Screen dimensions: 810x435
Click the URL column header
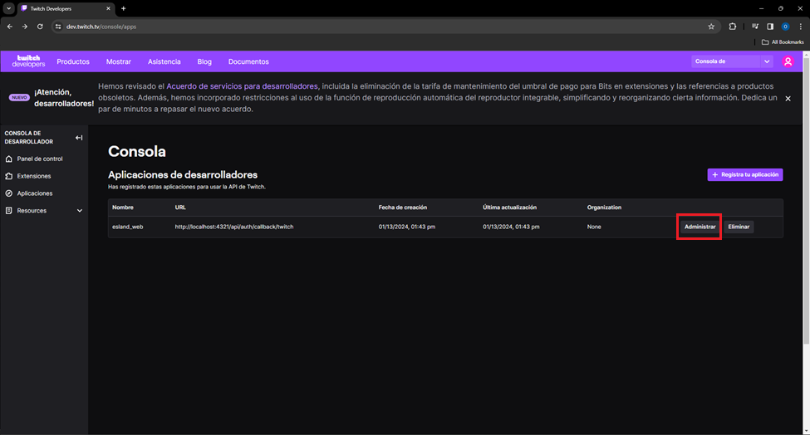[180, 208]
